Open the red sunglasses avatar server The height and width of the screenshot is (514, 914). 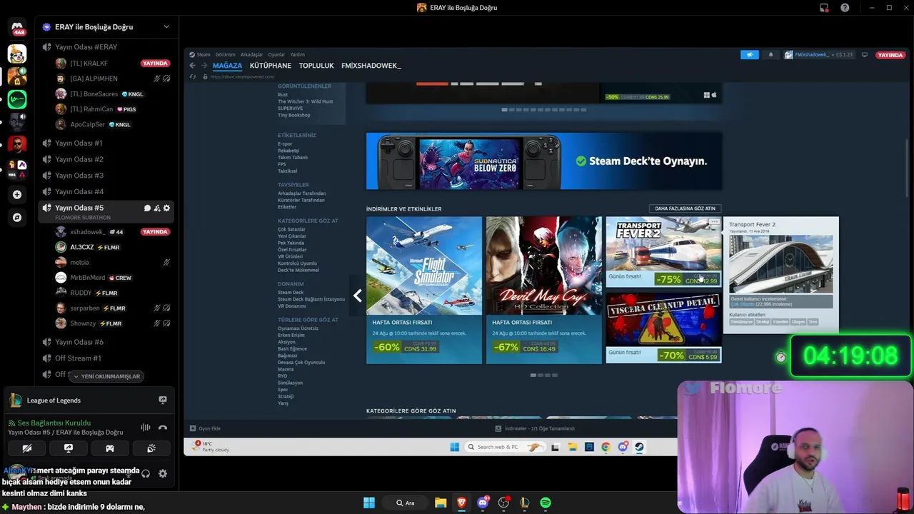(17, 145)
